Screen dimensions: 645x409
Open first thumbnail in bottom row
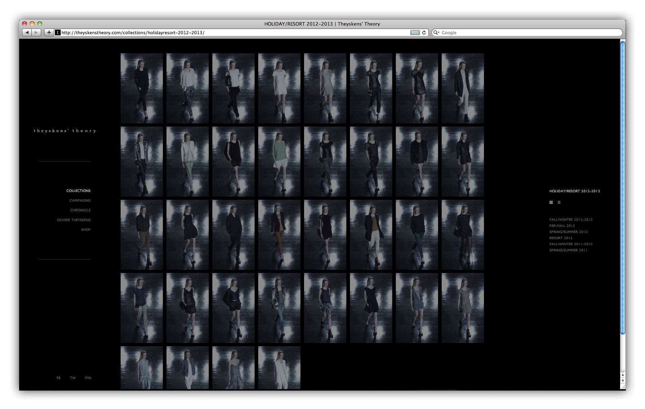[142, 368]
